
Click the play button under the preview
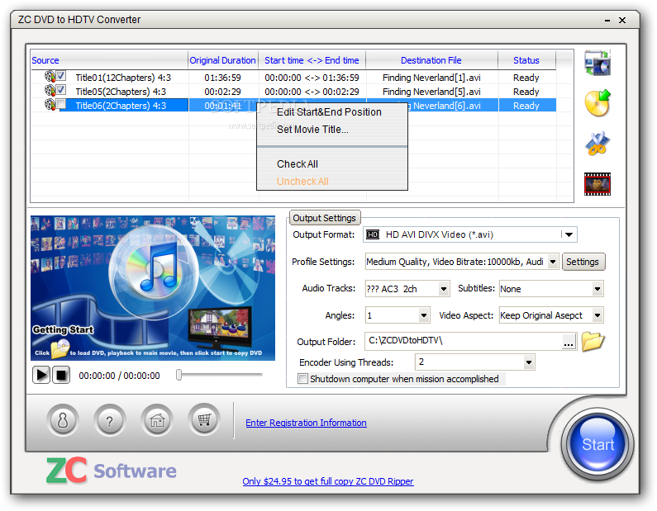pos(41,375)
